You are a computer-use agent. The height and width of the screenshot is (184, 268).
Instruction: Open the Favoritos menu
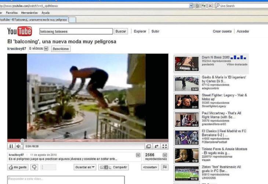(12, 13)
